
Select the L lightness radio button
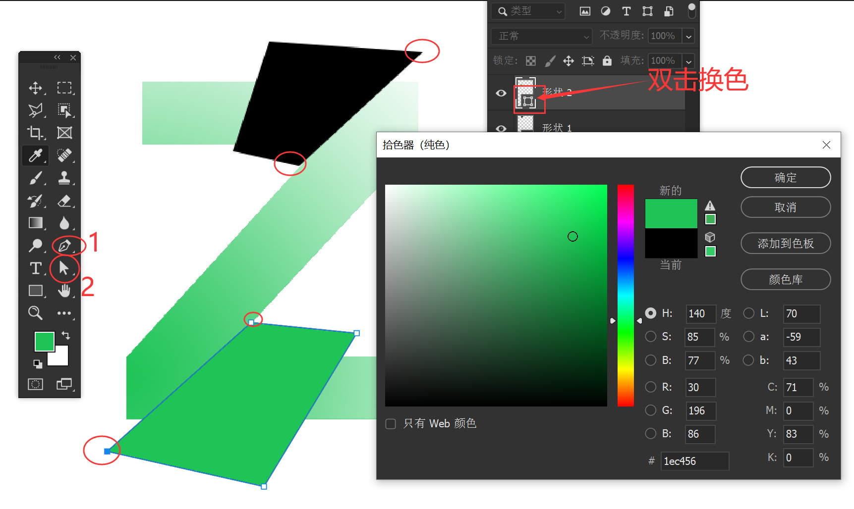point(749,313)
